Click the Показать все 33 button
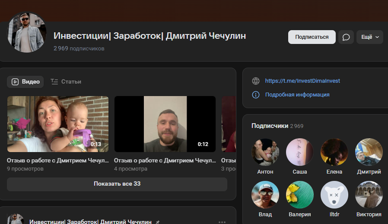The width and height of the screenshot is (388, 224). [x=117, y=184]
